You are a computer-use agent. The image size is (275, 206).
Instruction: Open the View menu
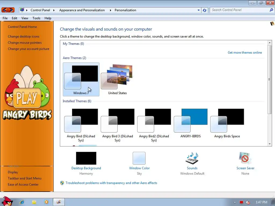click(x=25, y=18)
